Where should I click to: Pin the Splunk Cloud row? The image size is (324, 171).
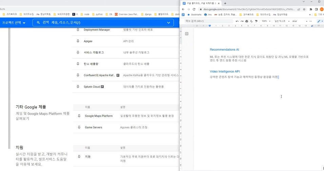coord(78,87)
